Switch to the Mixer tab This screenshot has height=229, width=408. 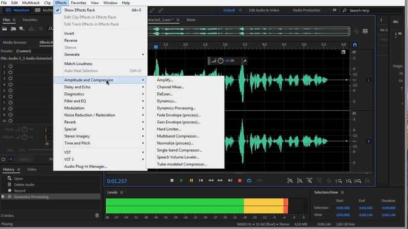[191, 20]
